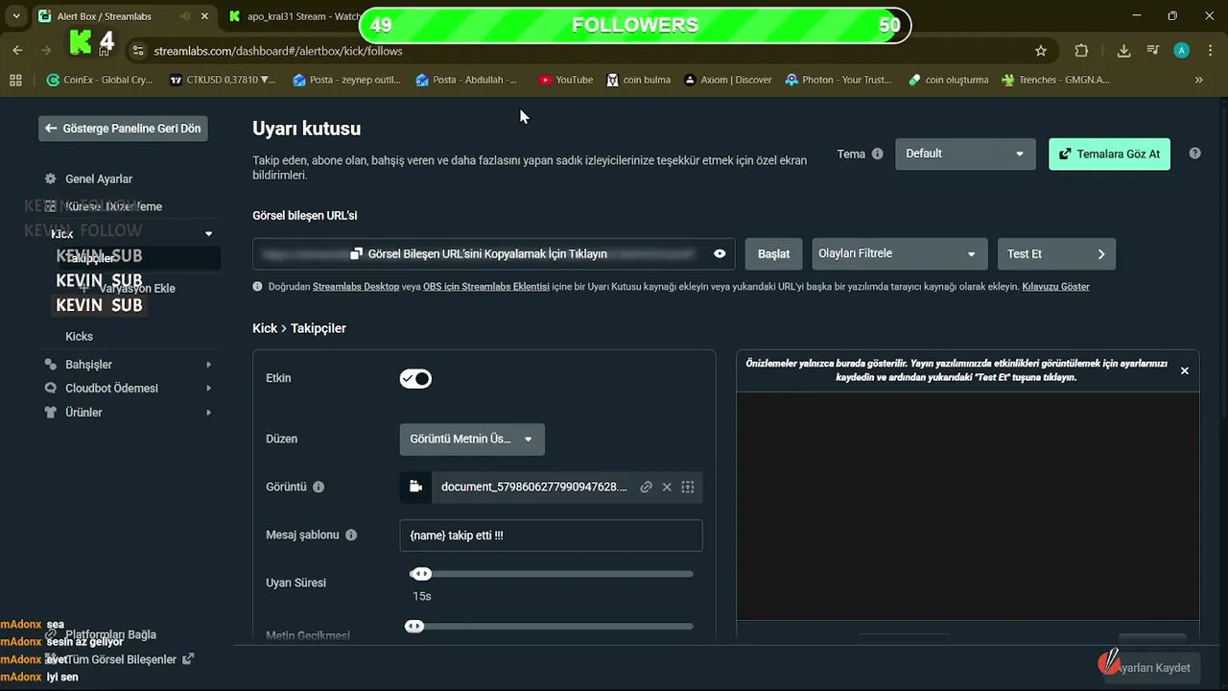Viewport: 1228px width, 691px height.
Task: Click the link icon in the Görüntü field
Action: (x=646, y=488)
